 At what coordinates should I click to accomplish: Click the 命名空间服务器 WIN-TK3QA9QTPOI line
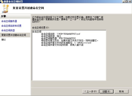point(58,38)
